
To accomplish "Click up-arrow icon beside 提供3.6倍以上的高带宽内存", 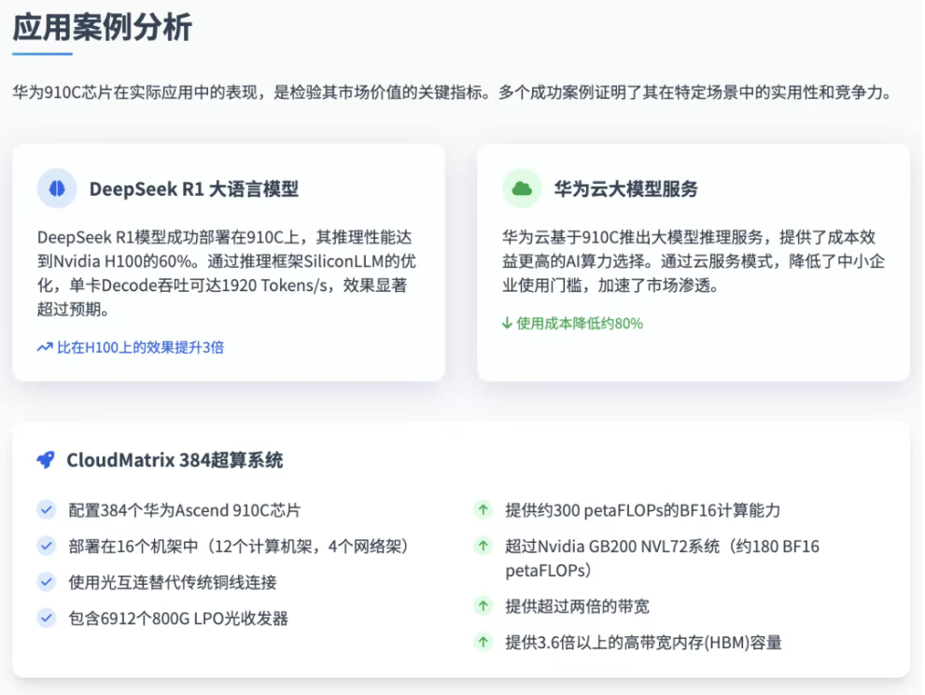I will click(484, 642).
